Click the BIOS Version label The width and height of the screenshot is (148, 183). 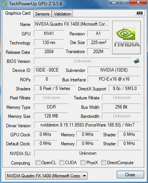coord(18,61)
